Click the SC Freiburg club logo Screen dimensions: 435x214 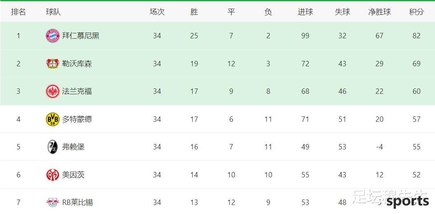coord(53,147)
